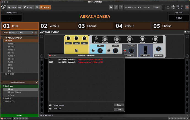
Task: Open the Panels view
Action: [x=12, y=7]
